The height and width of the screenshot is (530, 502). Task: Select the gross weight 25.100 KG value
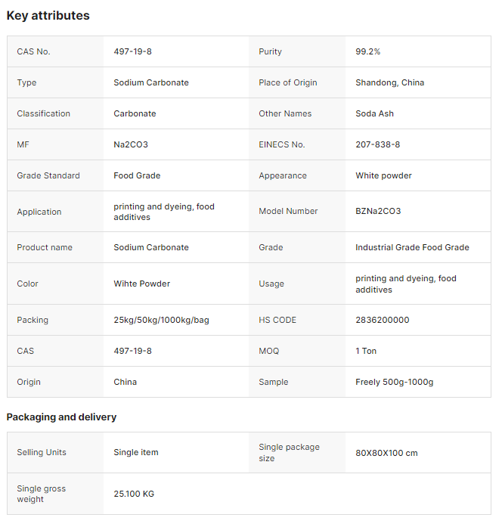[x=134, y=494]
